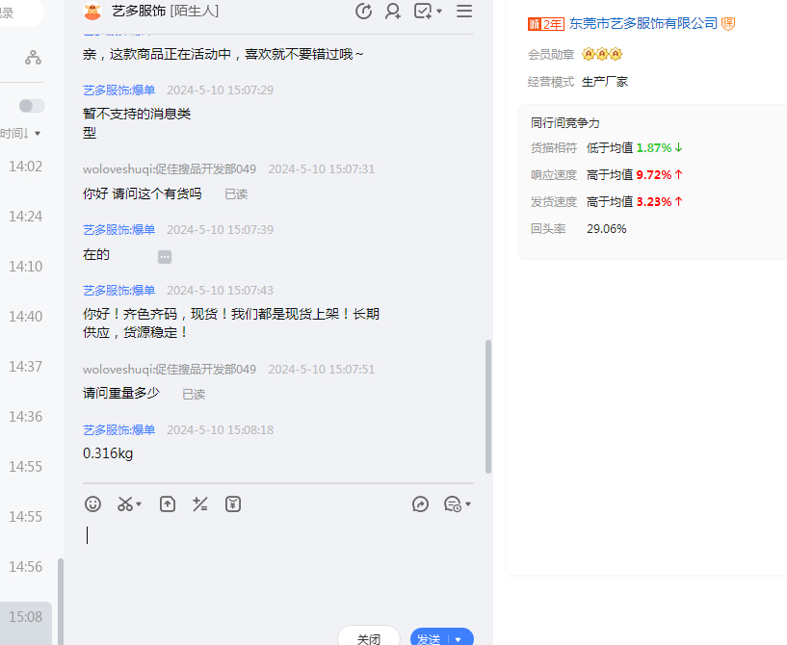The image size is (787, 645).
Task: Open the emoji picker in chat toolbar
Action: pos(92,503)
